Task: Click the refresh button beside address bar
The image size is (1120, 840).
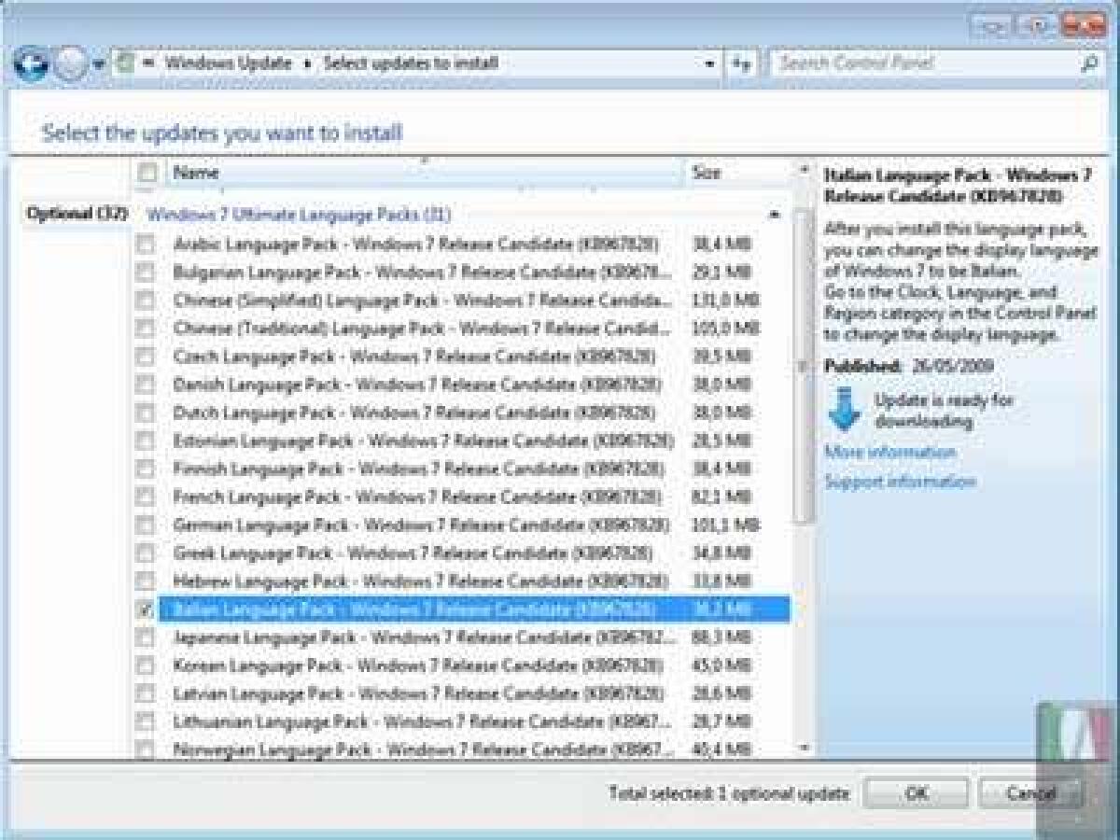Action: [742, 64]
